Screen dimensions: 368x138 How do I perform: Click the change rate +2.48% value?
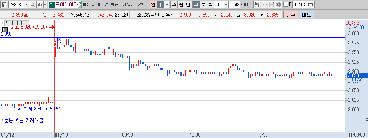tap(57, 15)
